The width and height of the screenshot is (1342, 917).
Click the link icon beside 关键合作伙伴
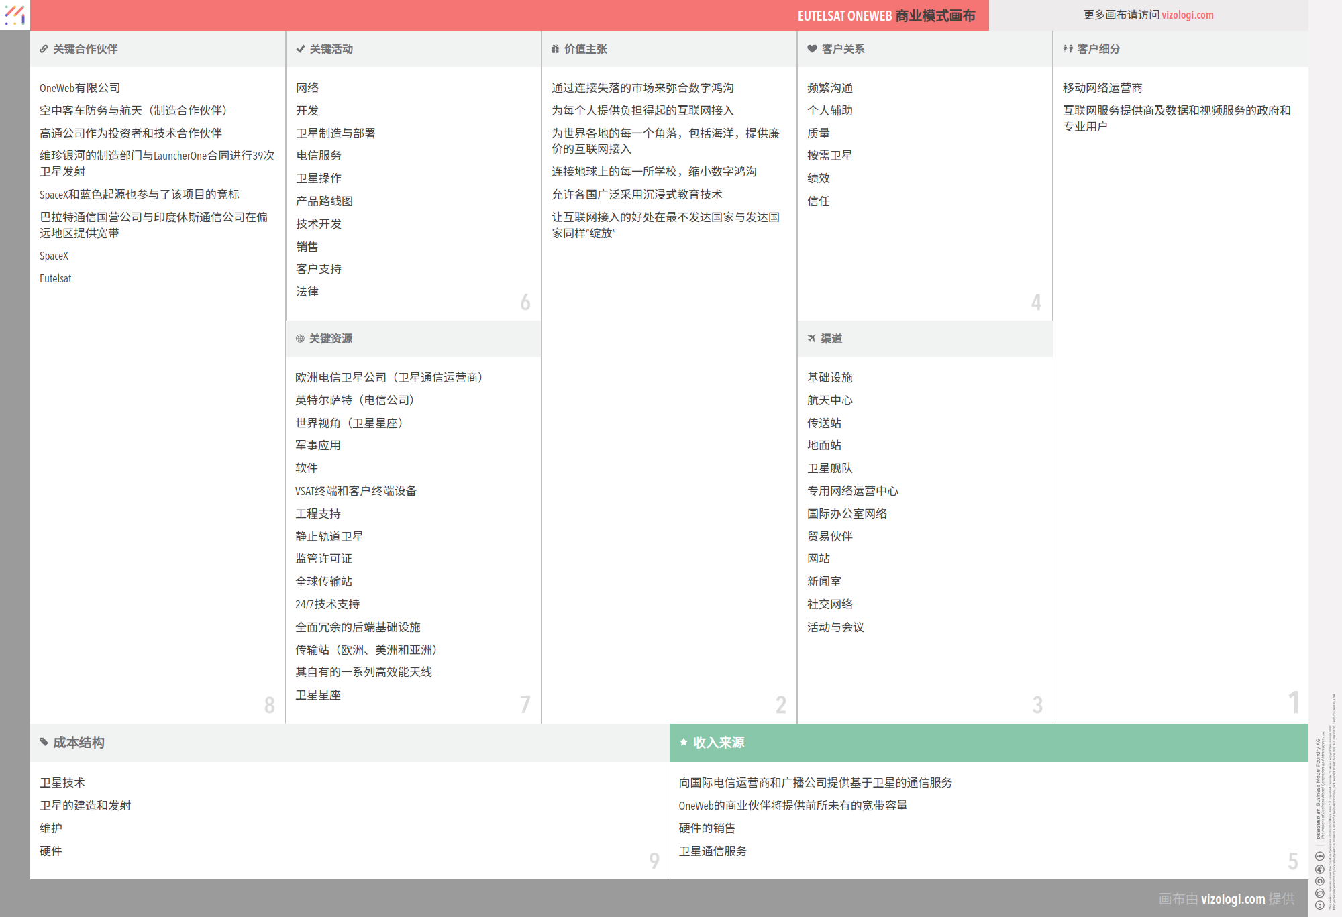(x=44, y=49)
